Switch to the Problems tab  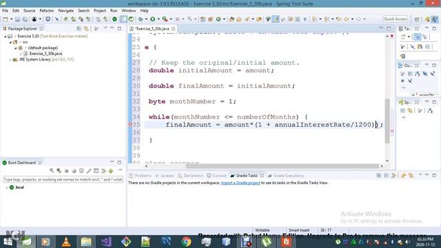(140, 176)
